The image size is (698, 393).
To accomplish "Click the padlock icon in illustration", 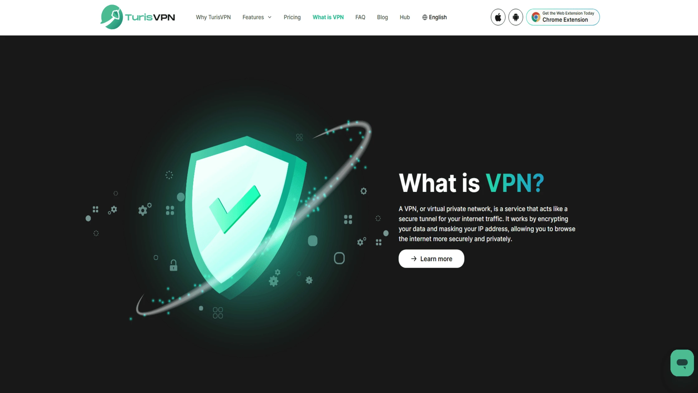I will coord(174,265).
